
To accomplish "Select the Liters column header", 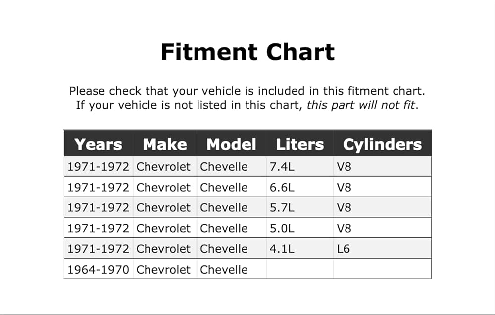I will pos(300,144).
